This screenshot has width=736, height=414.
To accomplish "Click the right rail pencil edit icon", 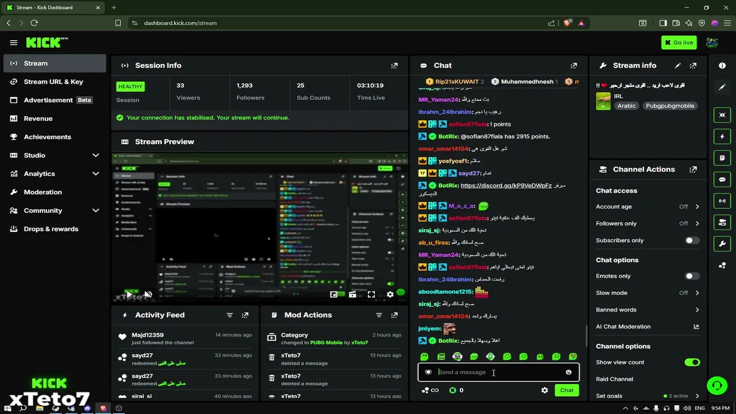I will 722,87.
